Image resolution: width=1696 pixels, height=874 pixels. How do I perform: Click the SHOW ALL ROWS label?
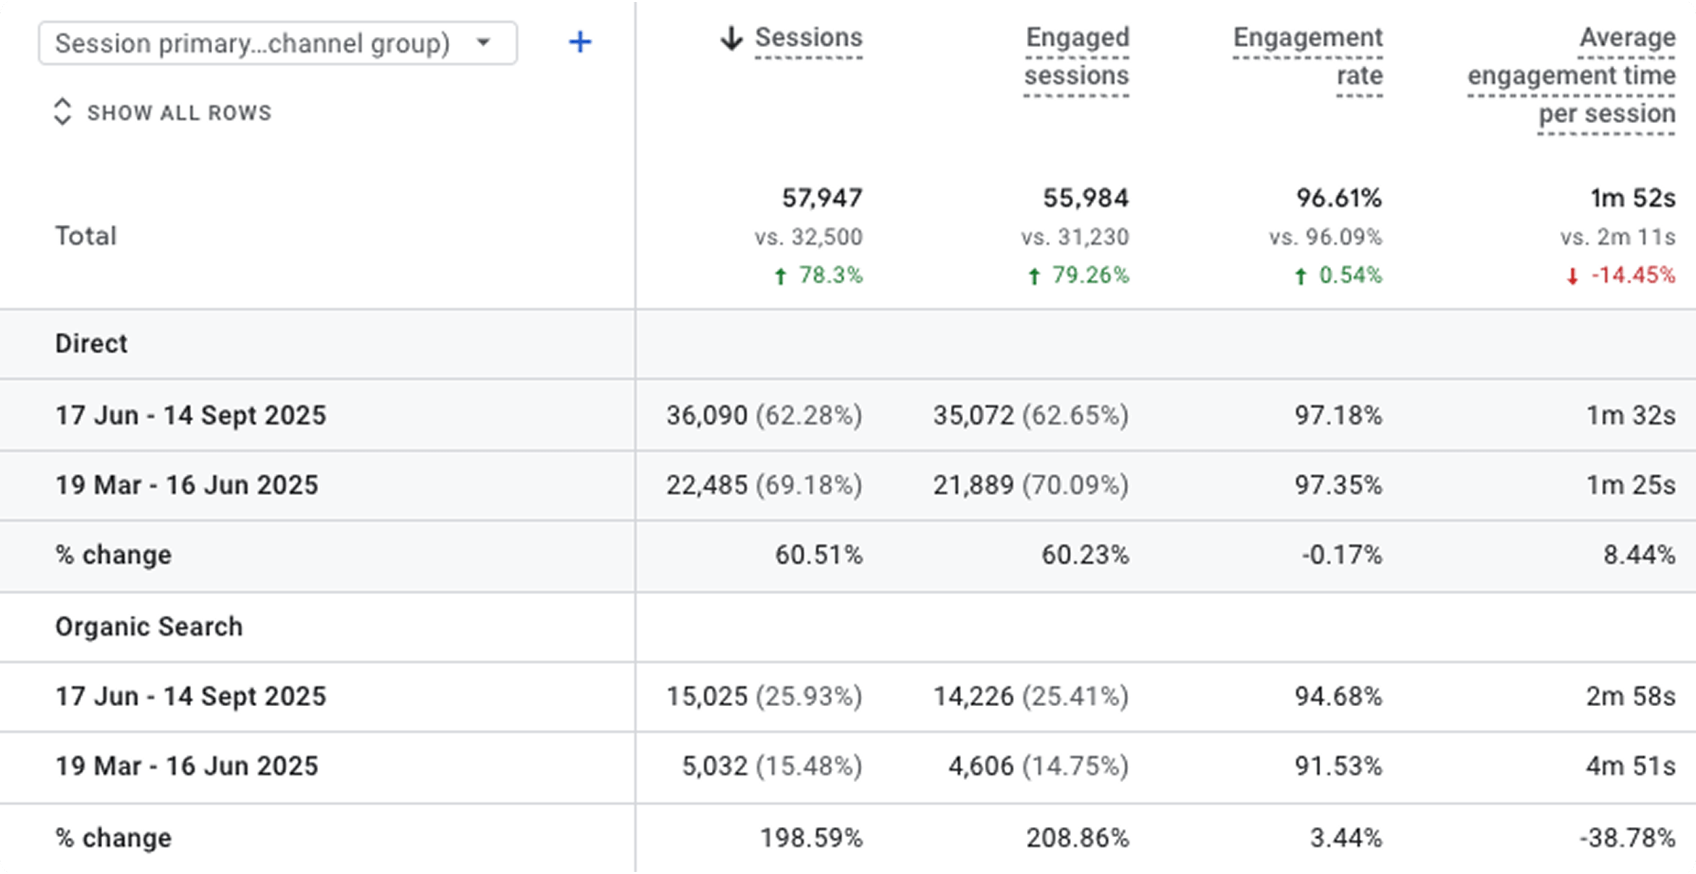[179, 113]
